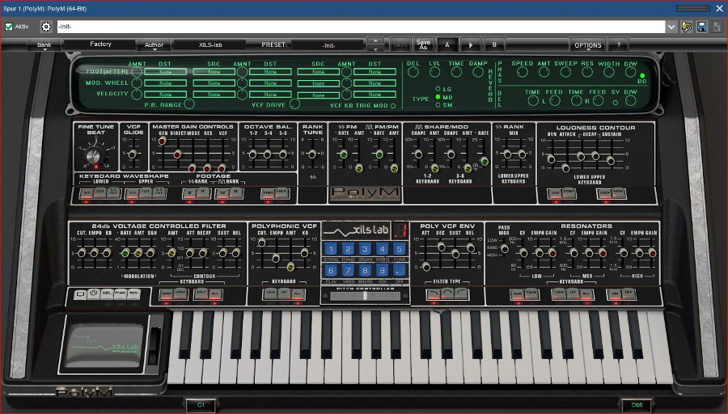
Task: Select the SM reverb type
Action: tap(438, 105)
